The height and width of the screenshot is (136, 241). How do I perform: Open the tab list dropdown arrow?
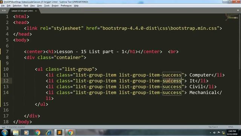[238, 11]
